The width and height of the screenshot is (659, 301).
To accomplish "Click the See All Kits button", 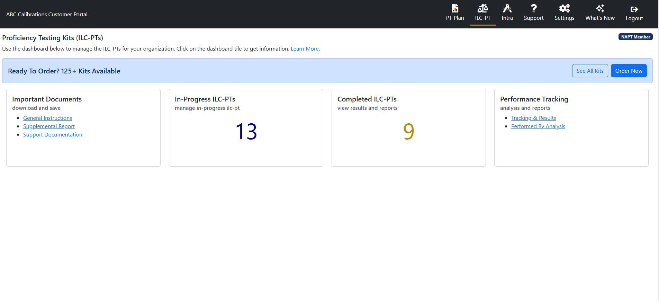I will coord(590,71).
